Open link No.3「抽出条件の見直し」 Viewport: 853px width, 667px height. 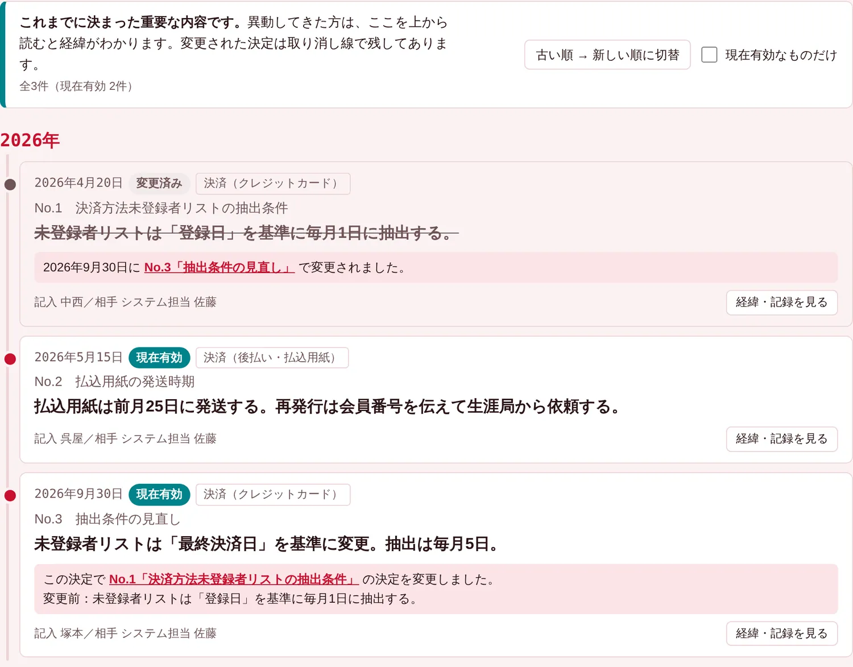click(220, 267)
